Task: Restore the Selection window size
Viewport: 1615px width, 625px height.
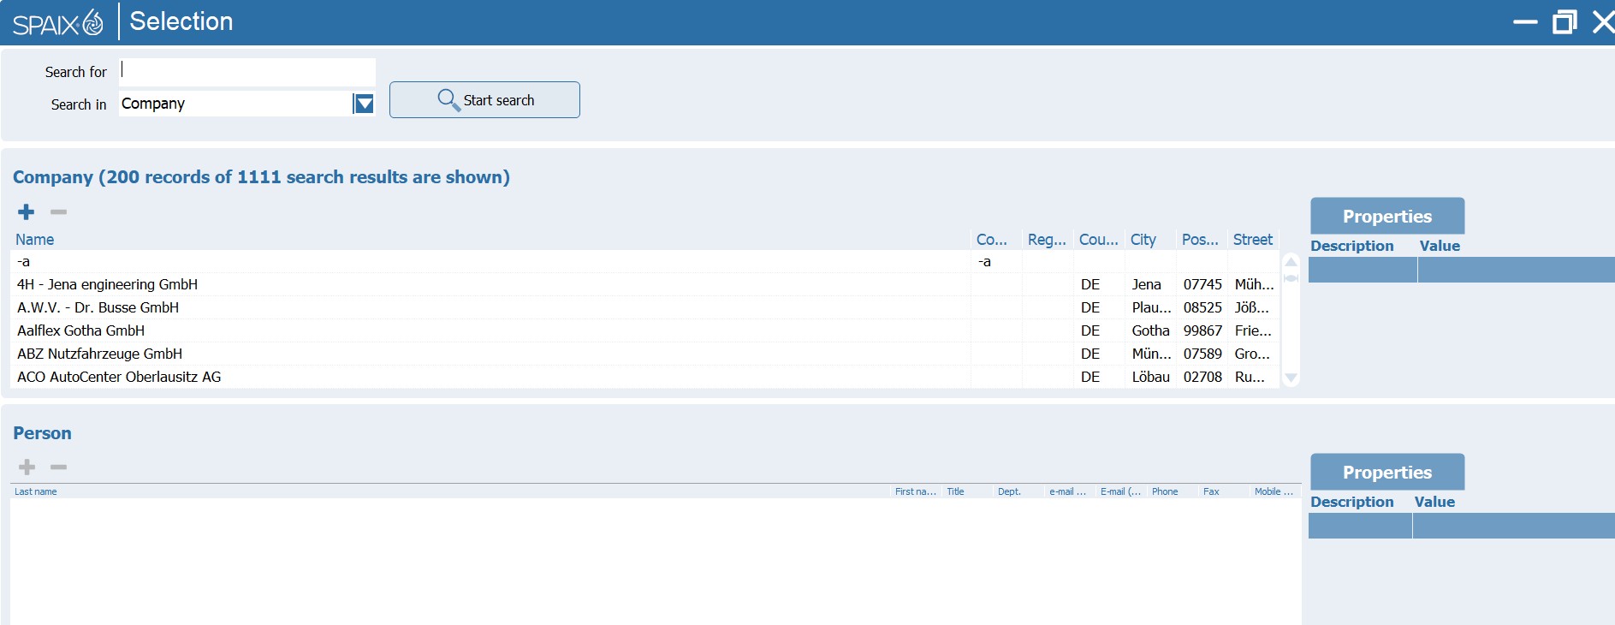Action: coord(1565,21)
